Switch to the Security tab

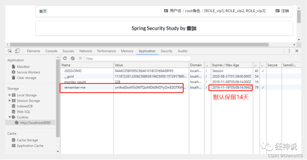167,51
